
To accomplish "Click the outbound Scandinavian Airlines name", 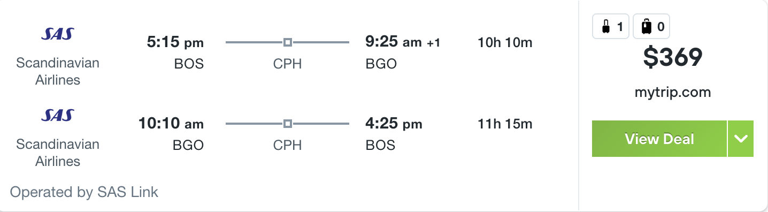I will (x=58, y=71).
